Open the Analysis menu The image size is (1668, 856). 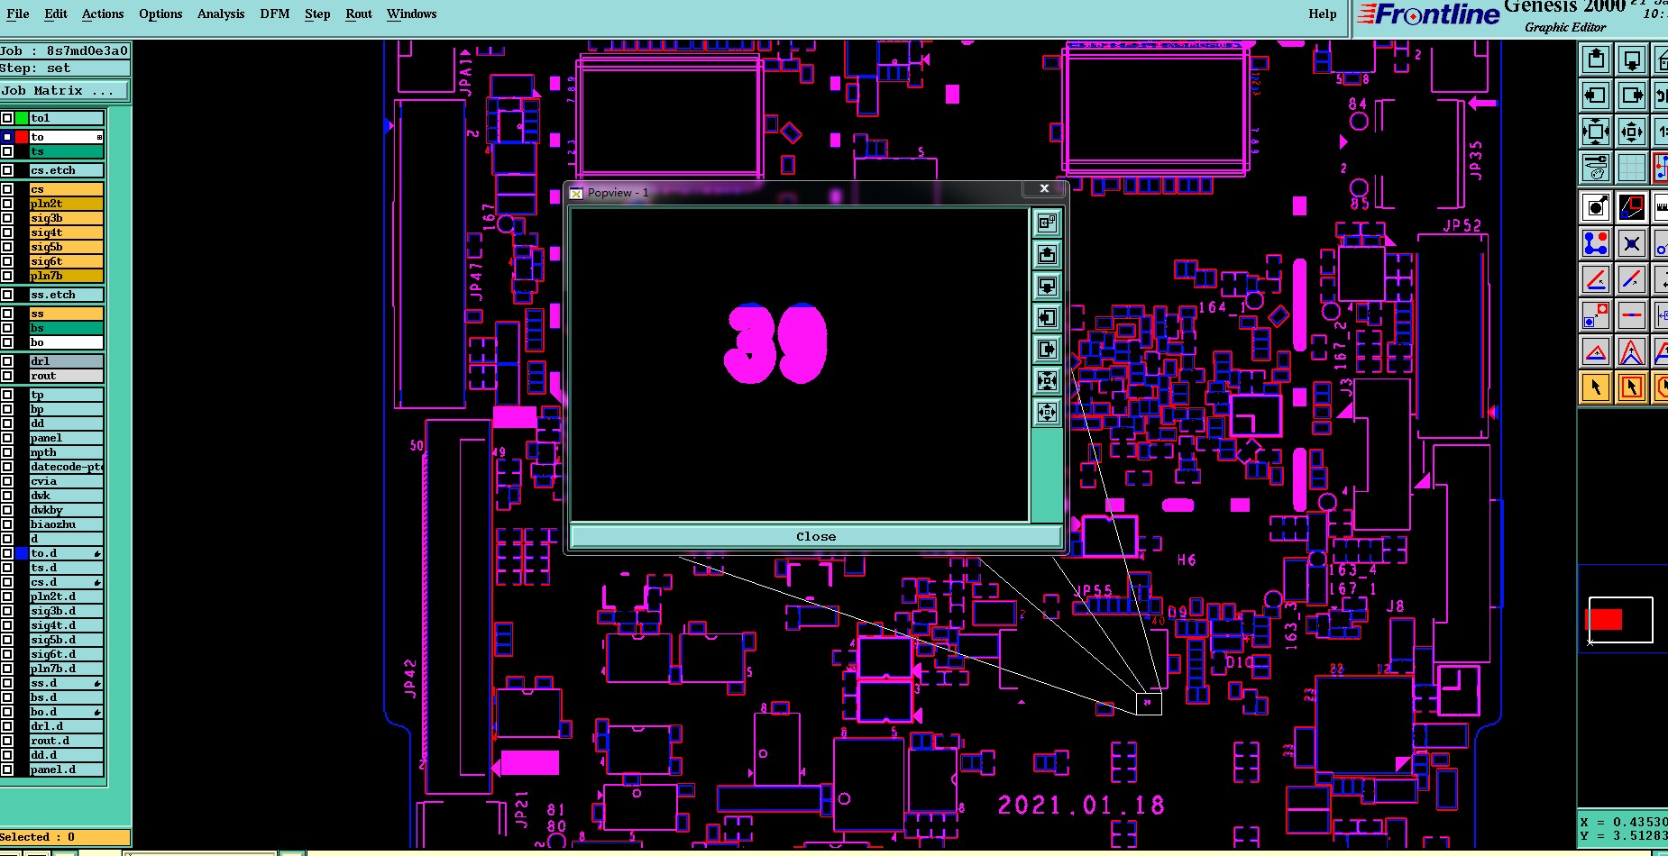(x=221, y=14)
